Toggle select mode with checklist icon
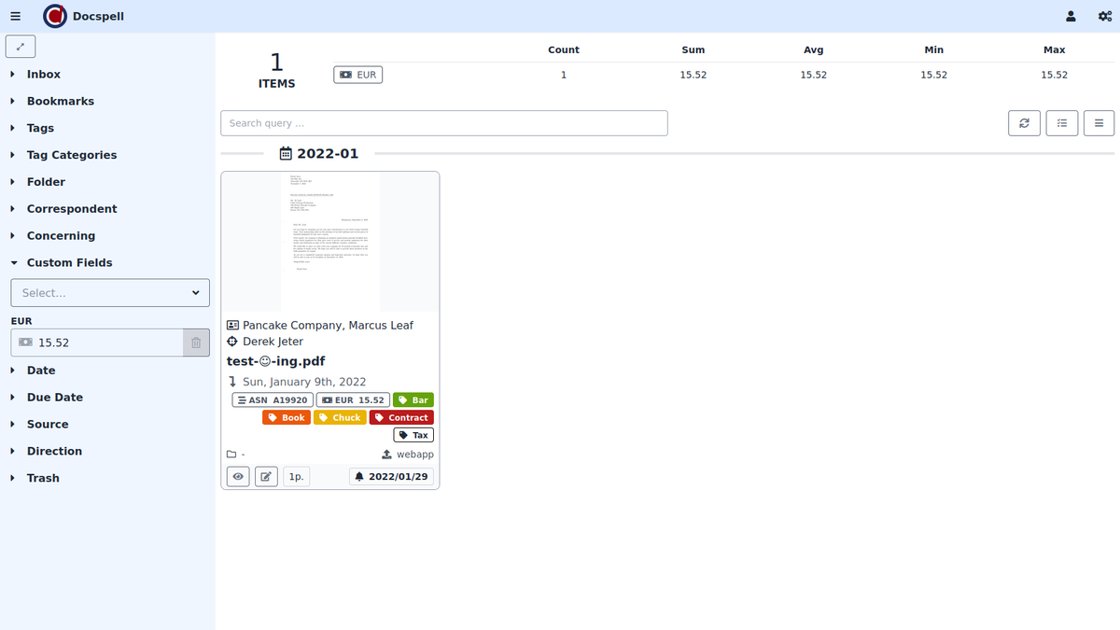The width and height of the screenshot is (1120, 630). click(x=1062, y=123)
